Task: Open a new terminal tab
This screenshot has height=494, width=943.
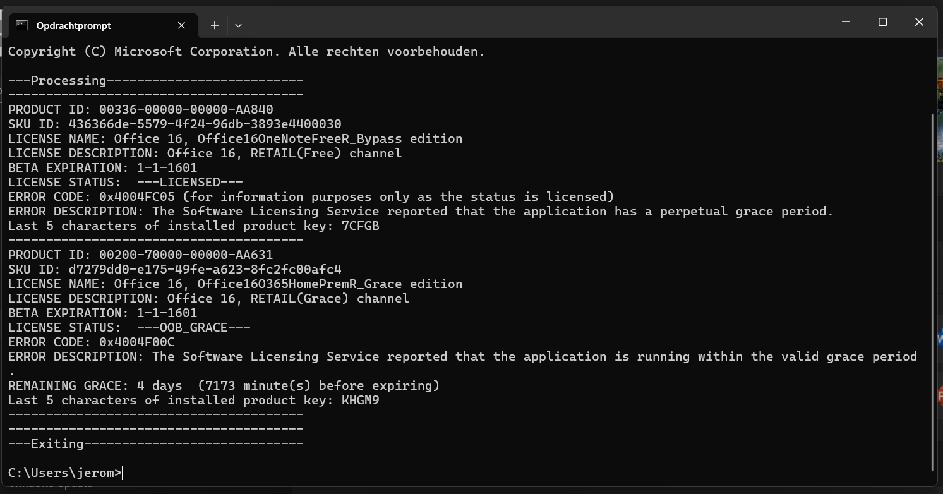Action: [x=215, y=25]
